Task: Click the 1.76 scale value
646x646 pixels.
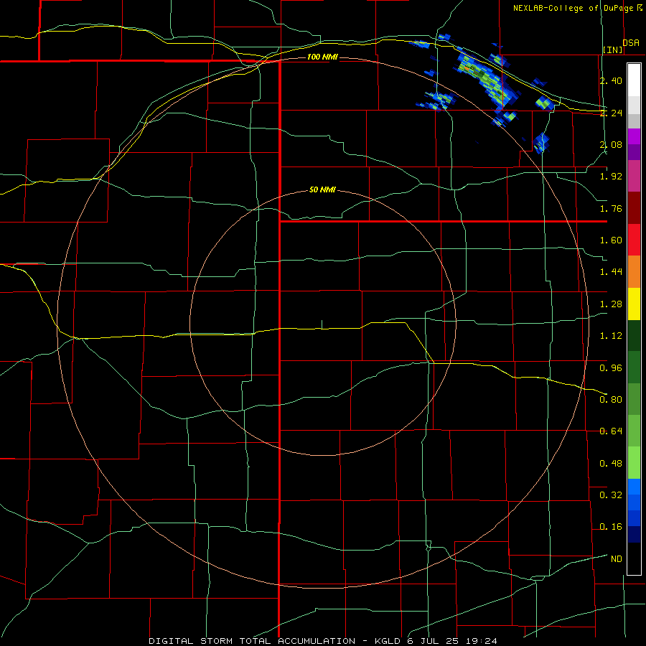Action: pos(611,208)
